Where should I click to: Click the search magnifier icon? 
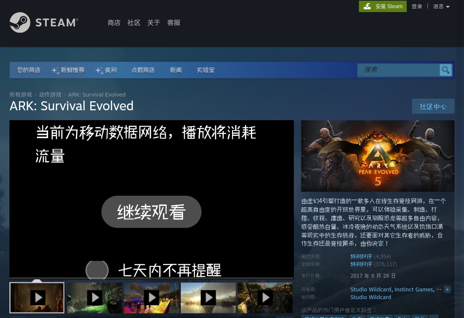[446, 70]
